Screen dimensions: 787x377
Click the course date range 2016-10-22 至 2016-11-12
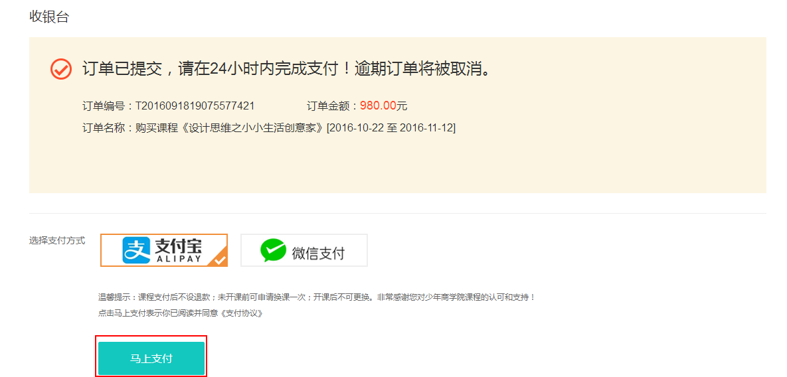392,128
